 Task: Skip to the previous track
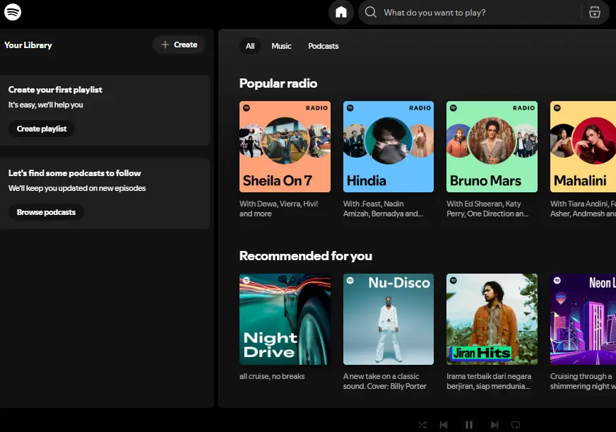tap(444, 425)
